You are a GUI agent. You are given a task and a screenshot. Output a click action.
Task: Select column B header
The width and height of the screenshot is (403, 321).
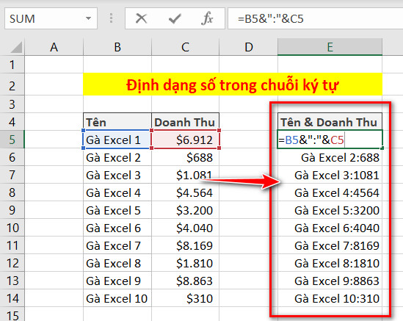(x=117, y=47)
